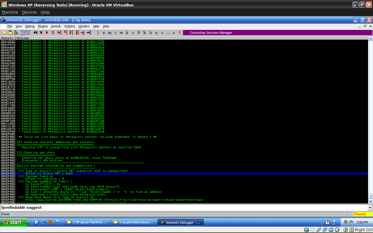This screenshot has width=373, height=233.
Task: Show the Log window with 'l' button
Action: [98, 33]
